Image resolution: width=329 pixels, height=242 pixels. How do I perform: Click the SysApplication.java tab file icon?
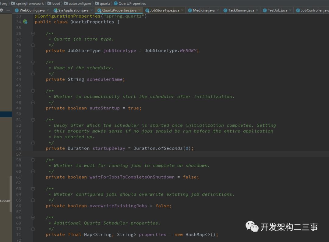pyautogui.click(x=55, y=10)
